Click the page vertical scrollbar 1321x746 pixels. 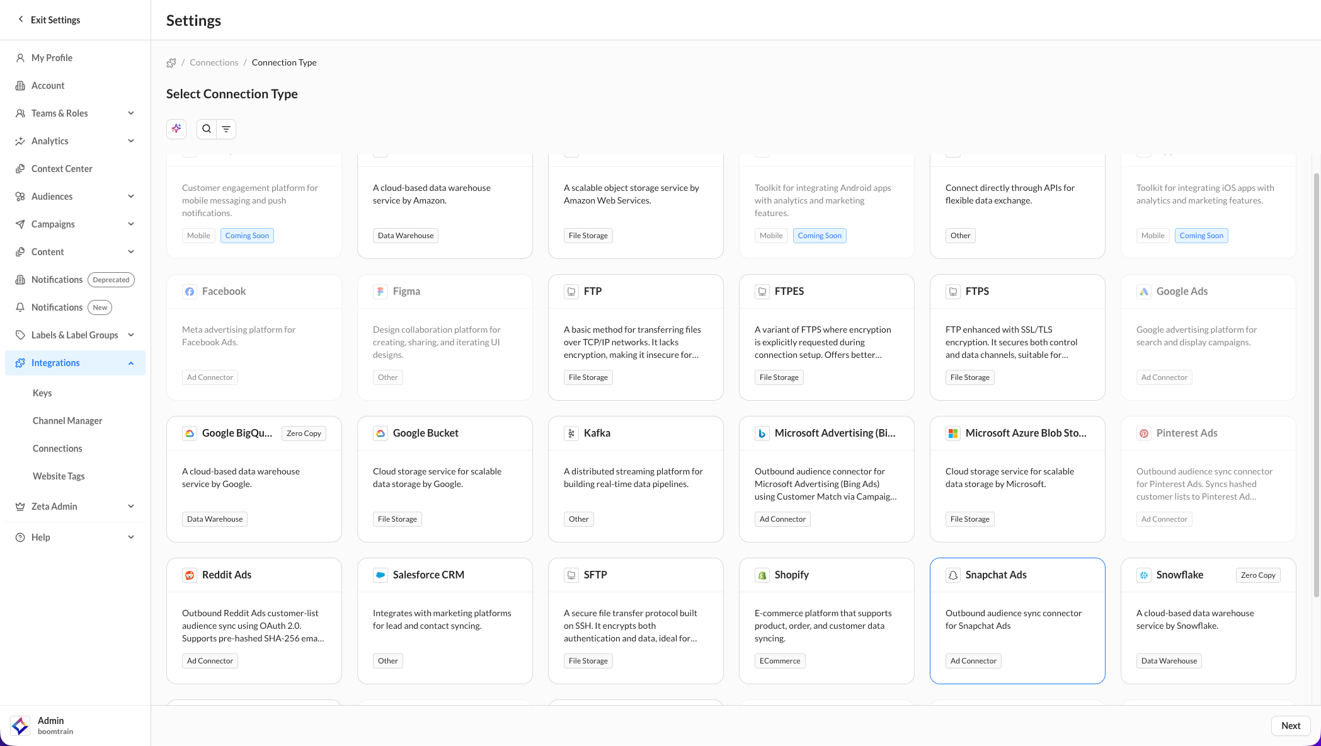[1316, 384]
